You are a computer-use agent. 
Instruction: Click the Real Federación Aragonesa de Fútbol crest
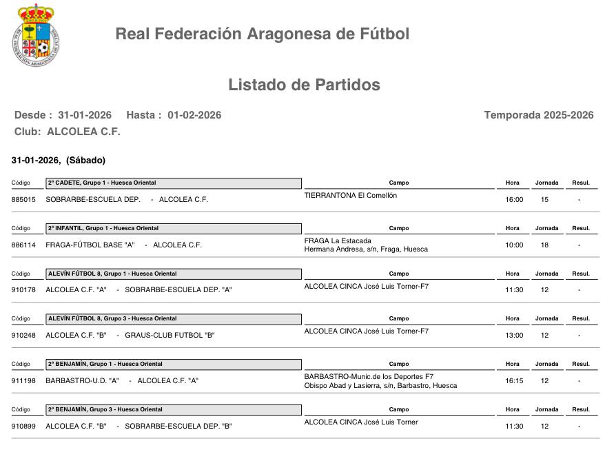click(35, 35)
